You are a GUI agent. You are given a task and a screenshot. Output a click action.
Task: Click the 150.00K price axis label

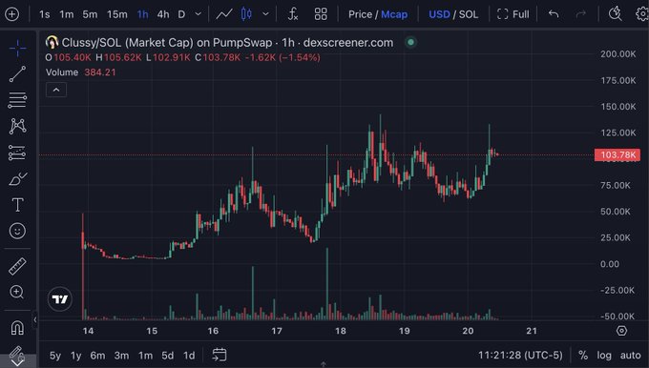pos(618,107)
